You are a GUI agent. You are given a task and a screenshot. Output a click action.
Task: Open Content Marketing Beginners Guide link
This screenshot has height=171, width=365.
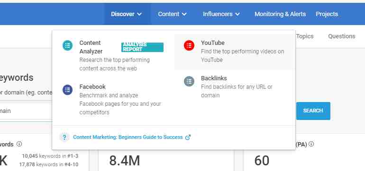(128, 137)
